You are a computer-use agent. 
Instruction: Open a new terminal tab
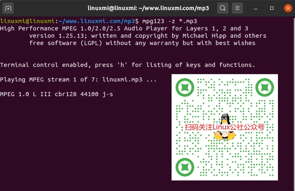click(8, 8)
